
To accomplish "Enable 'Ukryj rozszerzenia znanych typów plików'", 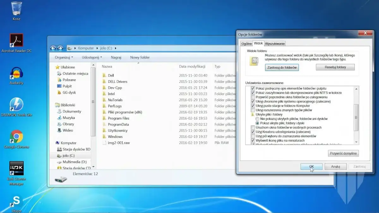I will (x=253, y=109).
